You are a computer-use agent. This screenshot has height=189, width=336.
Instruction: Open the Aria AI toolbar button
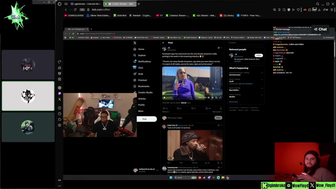(326, 10)
